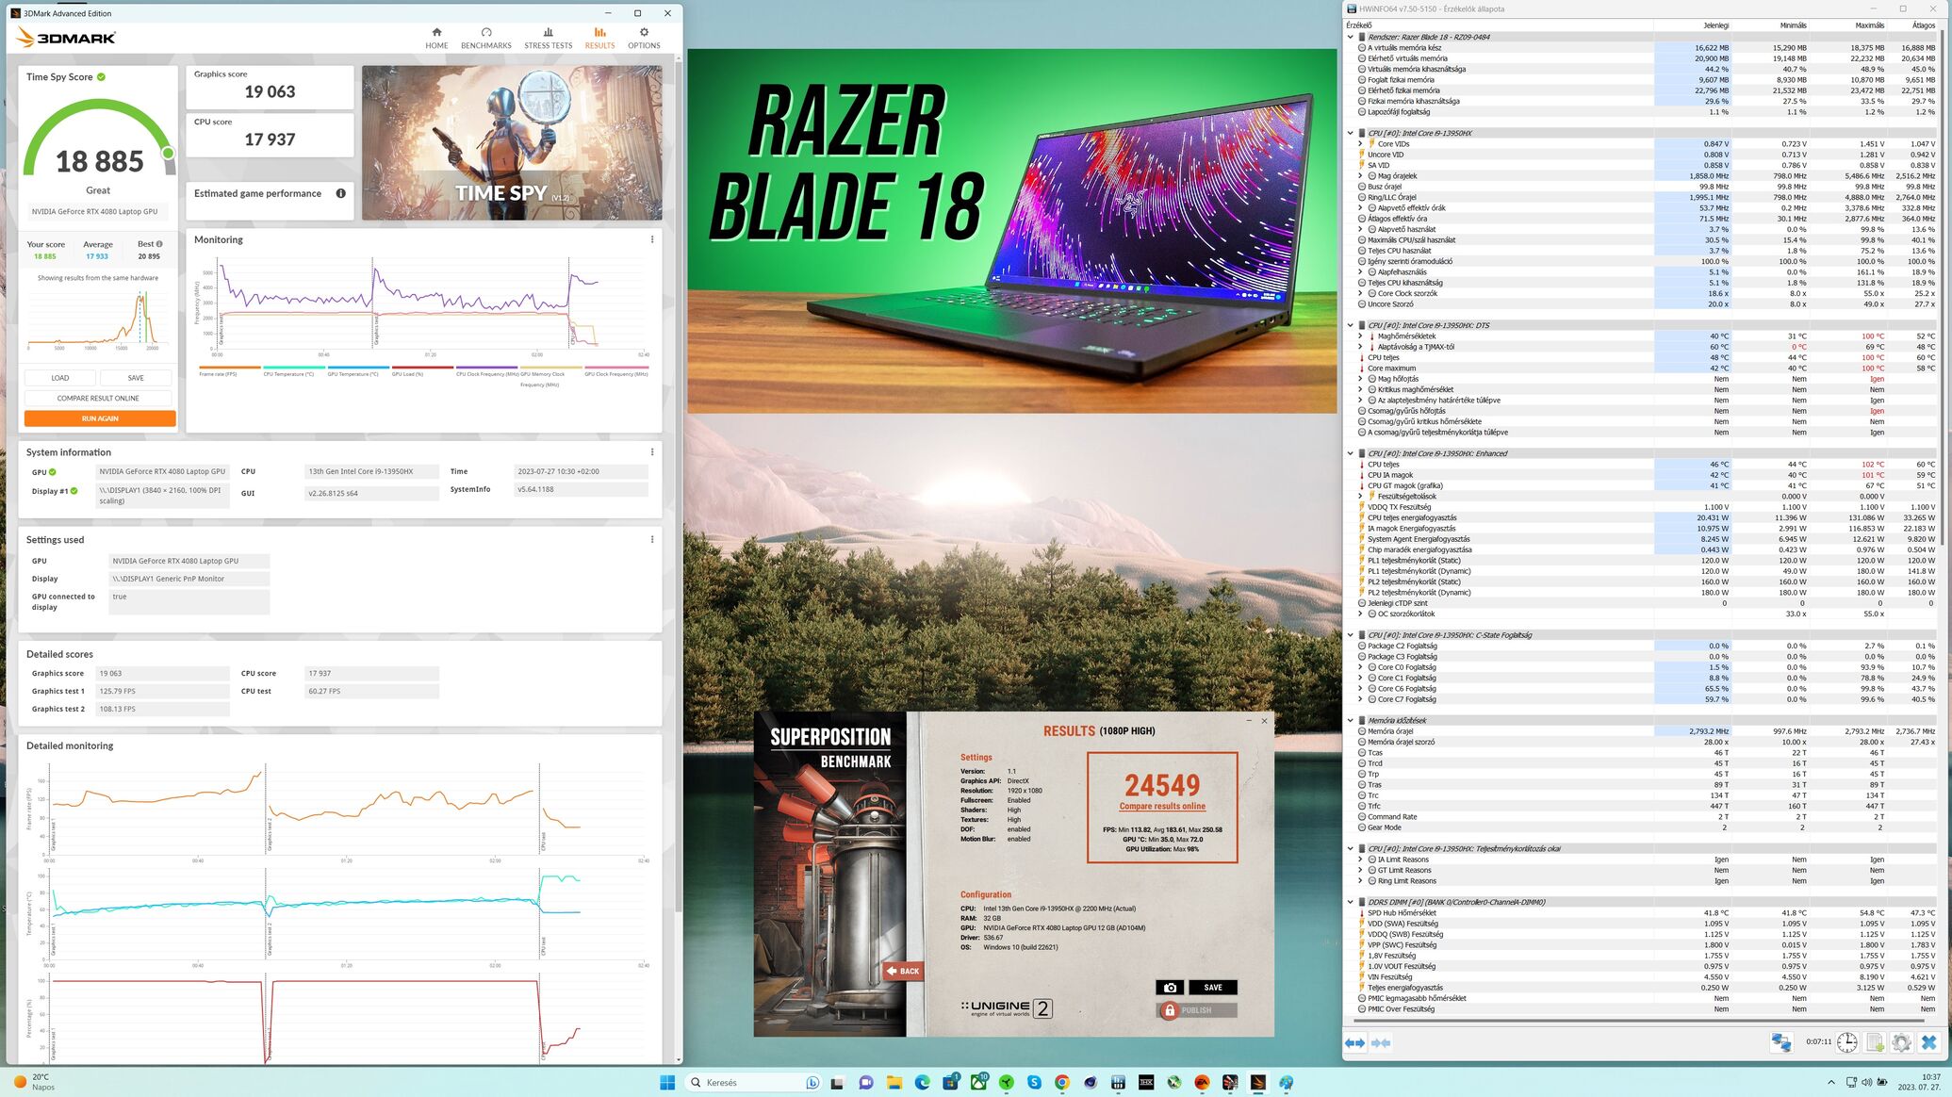This screenshot has height=1097, width=1952.
Task: Open the THX app from the taskbar
Action: (1146, 1082)
